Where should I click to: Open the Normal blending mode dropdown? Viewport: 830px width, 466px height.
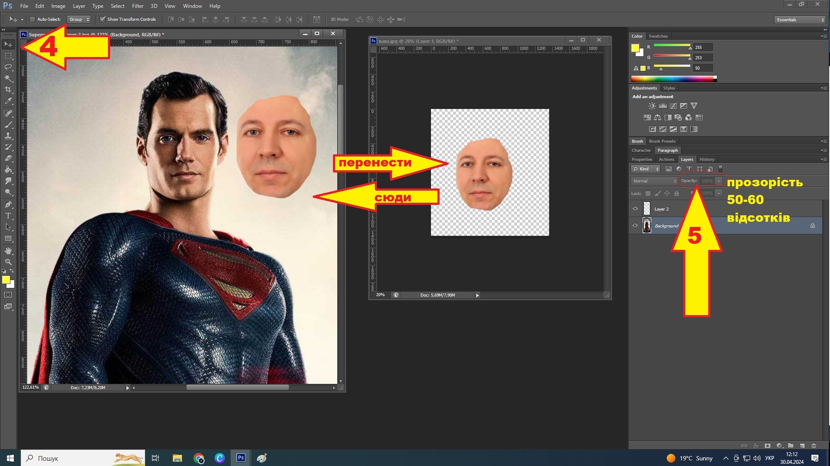pos(654,181)
